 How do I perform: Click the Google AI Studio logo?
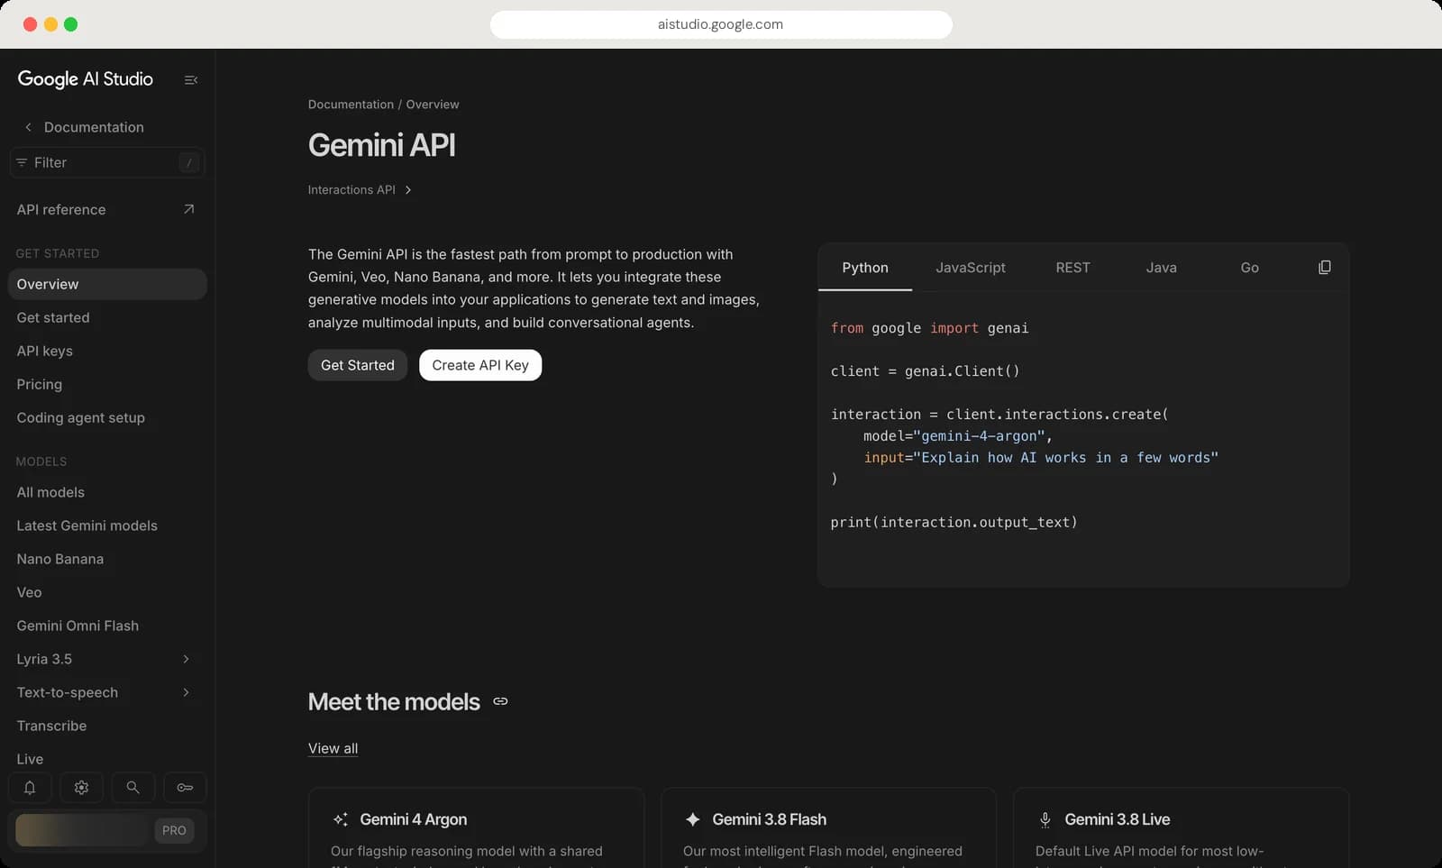[x=86, y=79]
